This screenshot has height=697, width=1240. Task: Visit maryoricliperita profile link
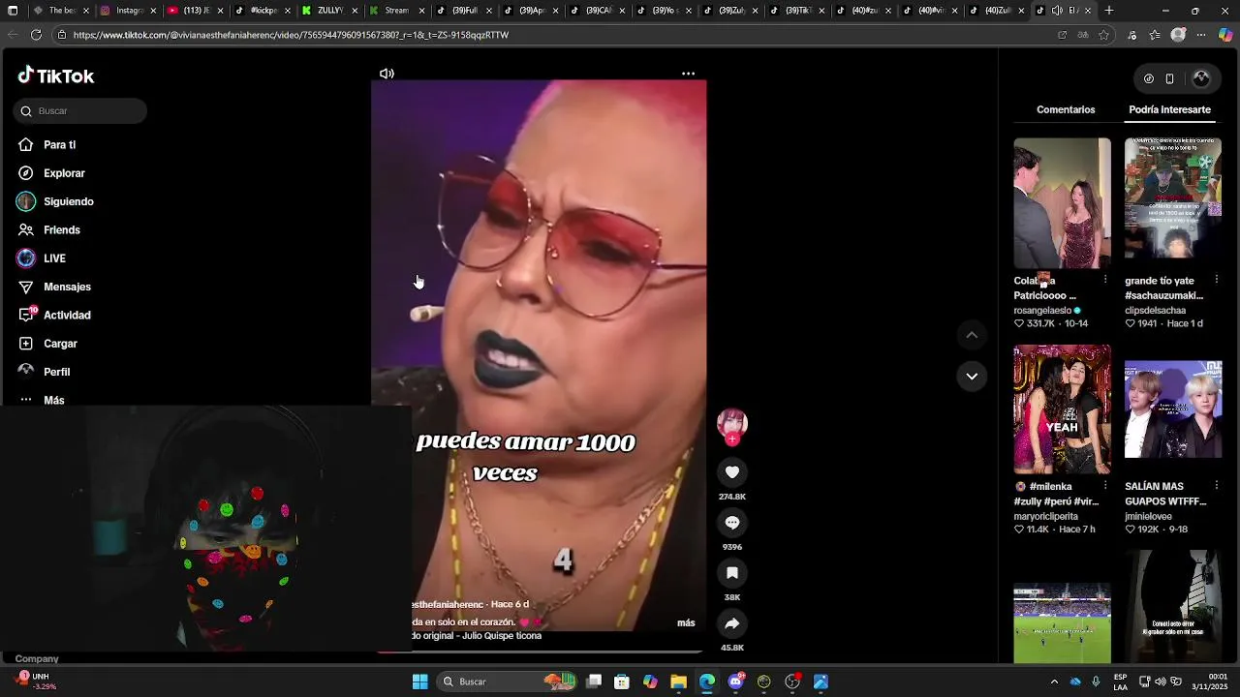click(1045, 517)
